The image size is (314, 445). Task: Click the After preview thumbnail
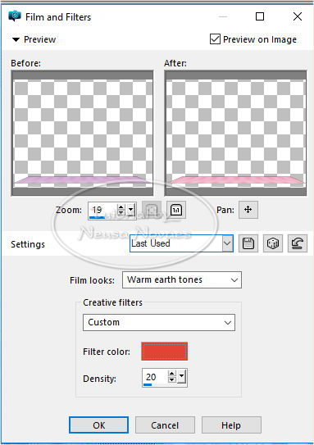tap(235, 134)
